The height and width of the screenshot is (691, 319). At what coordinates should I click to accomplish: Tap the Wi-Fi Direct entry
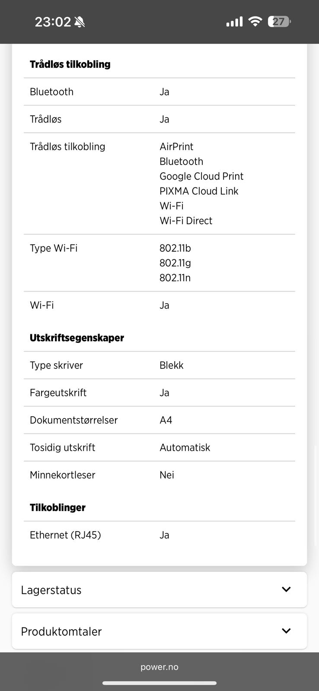[x=186, y=221]
